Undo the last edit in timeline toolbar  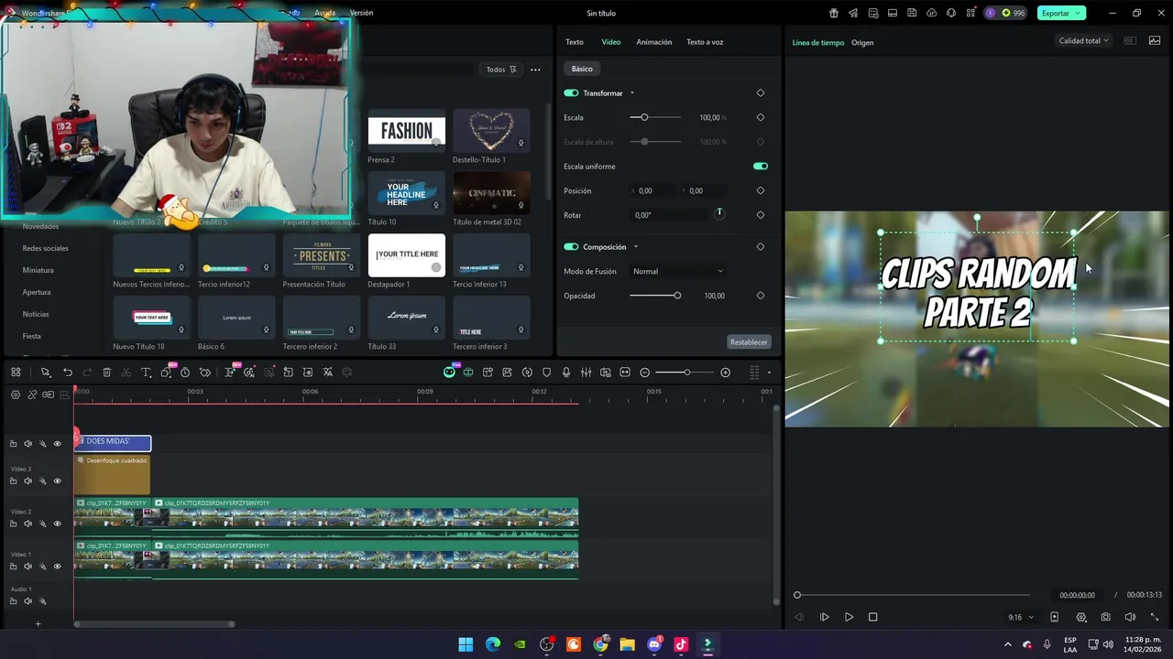coord(68,373)
